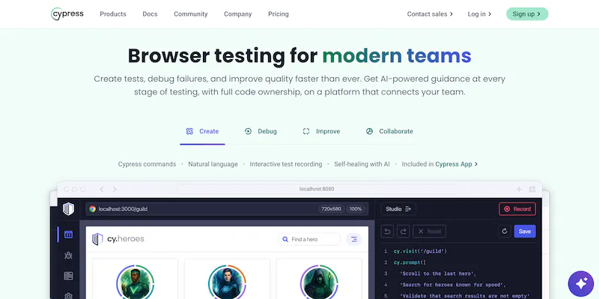This screenshot has height=299, width=599.
Task: Click the 100% scale badge
Action: 356,209
